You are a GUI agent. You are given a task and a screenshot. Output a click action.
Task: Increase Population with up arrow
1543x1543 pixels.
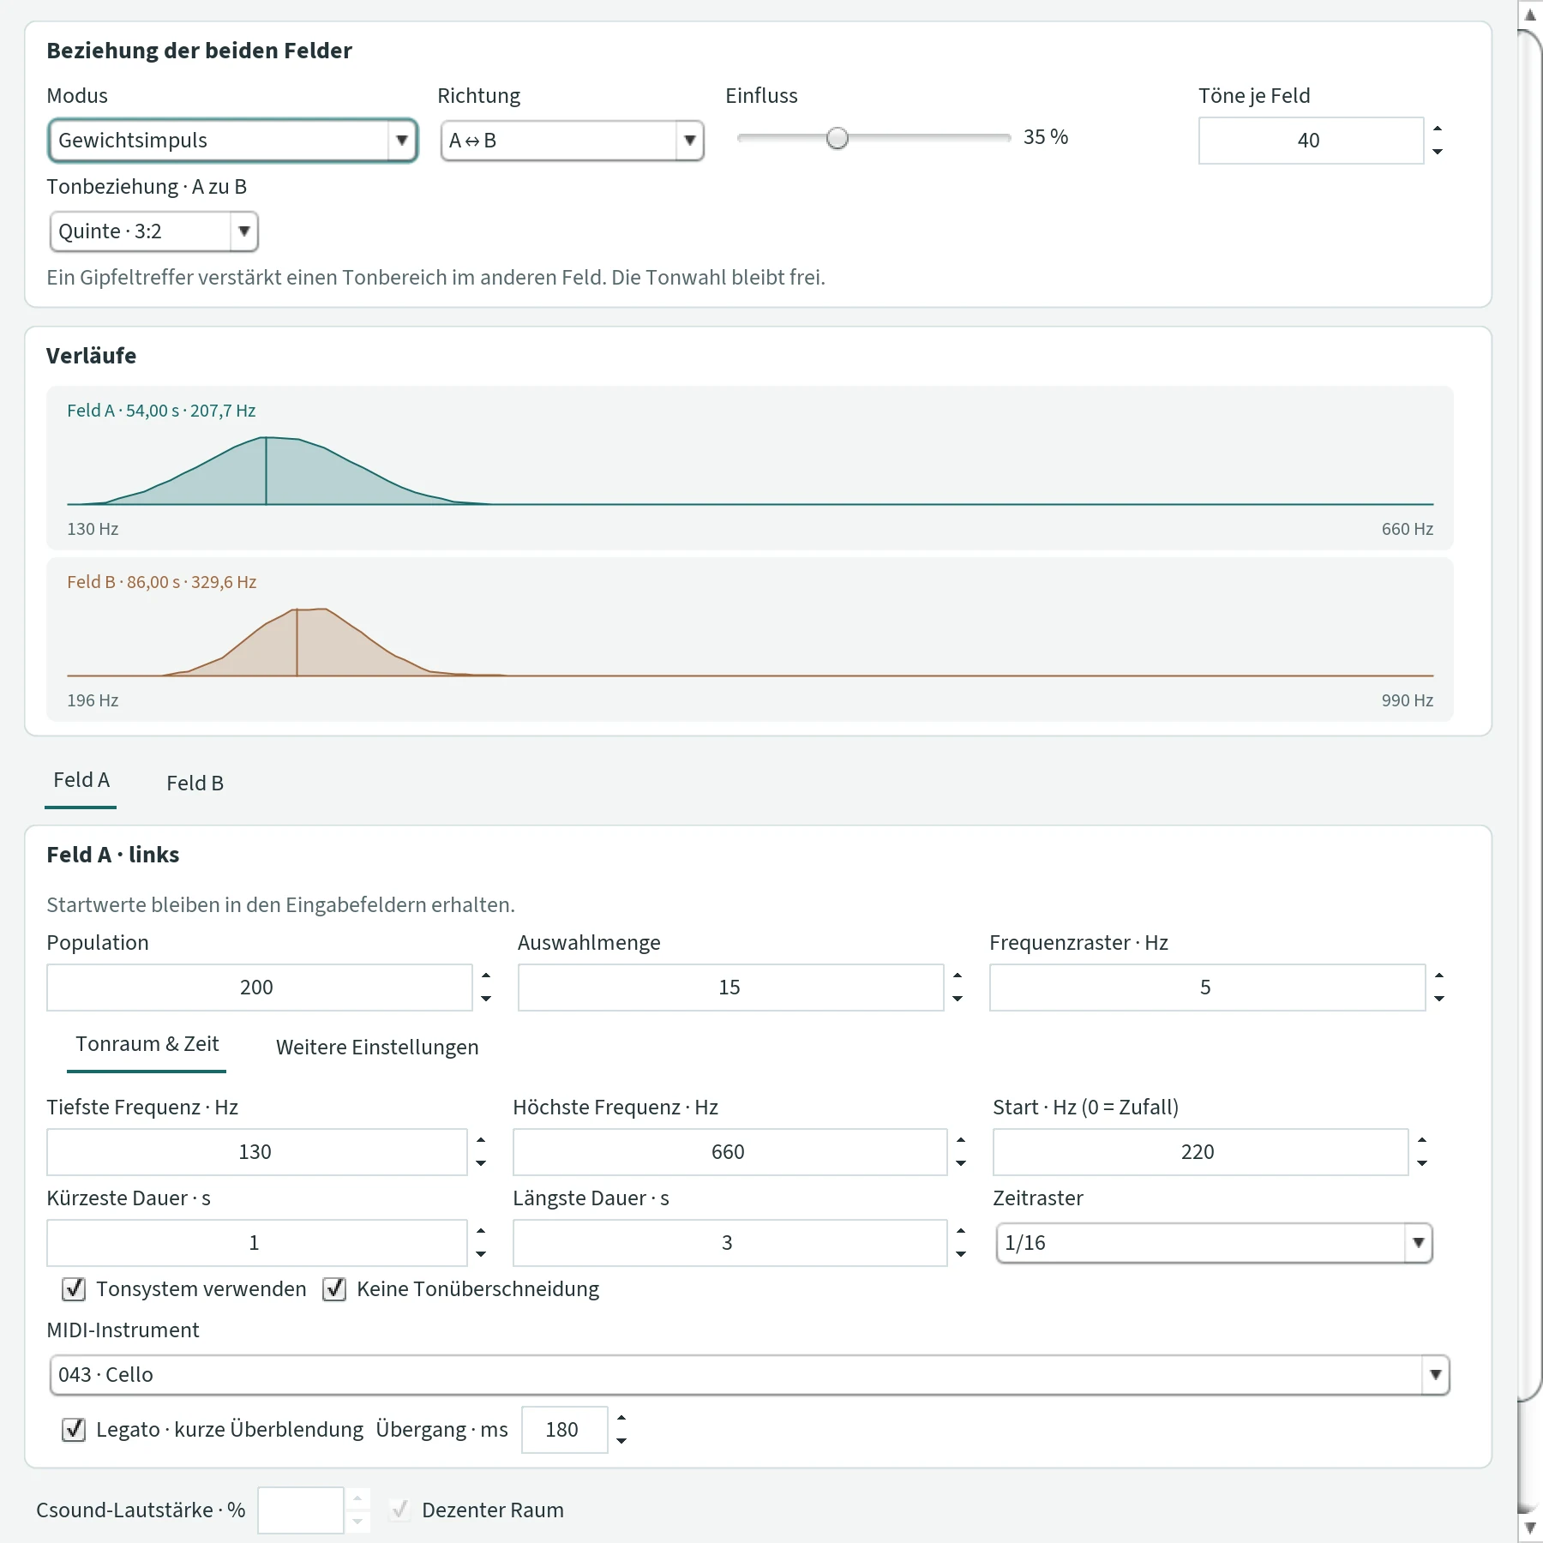(486, 976)
